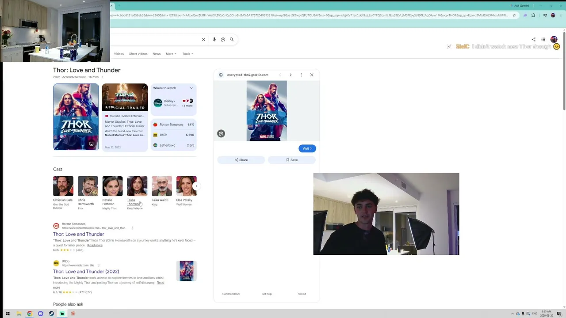
Task: Click Saved link in the preview panel
Action: (x=302, y=294)
